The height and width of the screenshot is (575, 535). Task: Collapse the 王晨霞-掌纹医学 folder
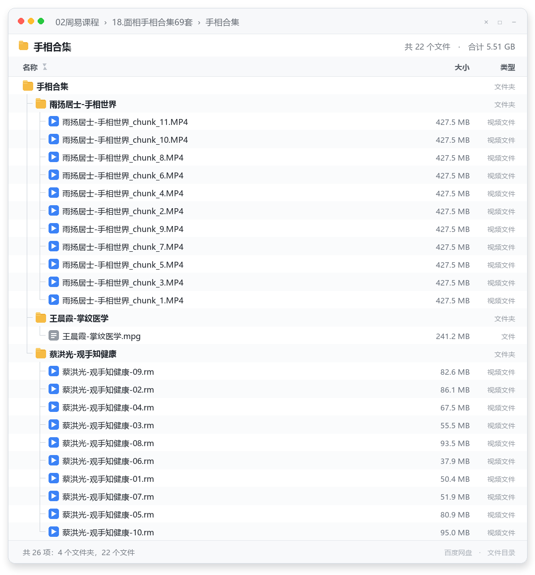pyautogui.click(x=41, y=318)
